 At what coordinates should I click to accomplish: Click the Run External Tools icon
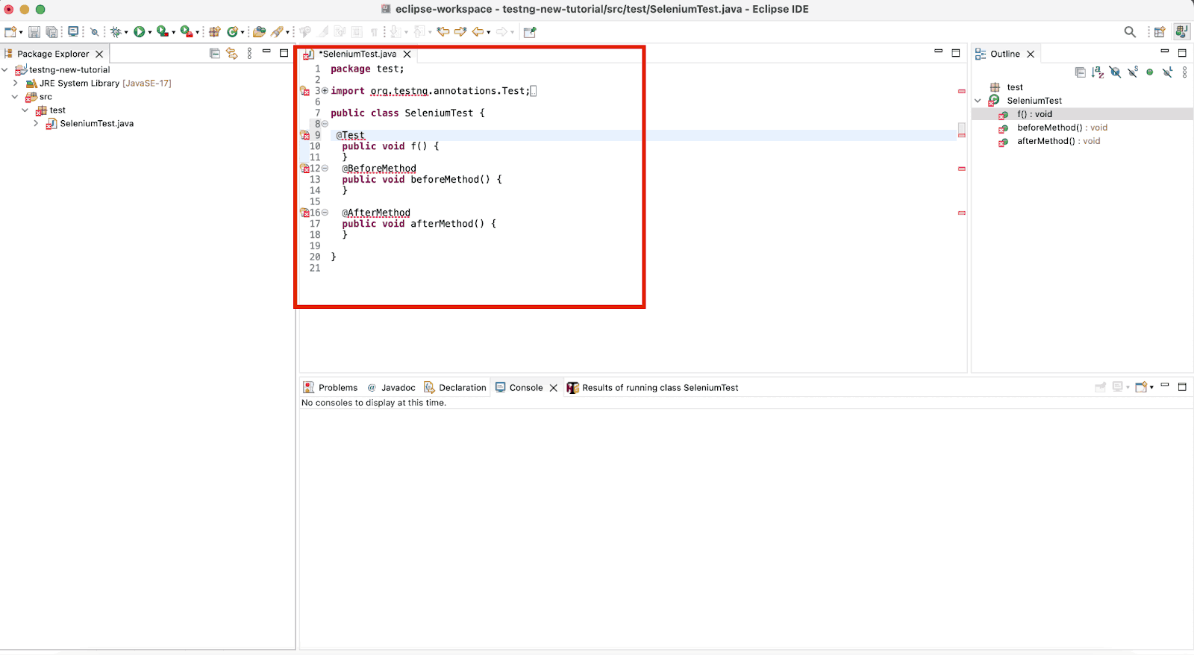186,32
